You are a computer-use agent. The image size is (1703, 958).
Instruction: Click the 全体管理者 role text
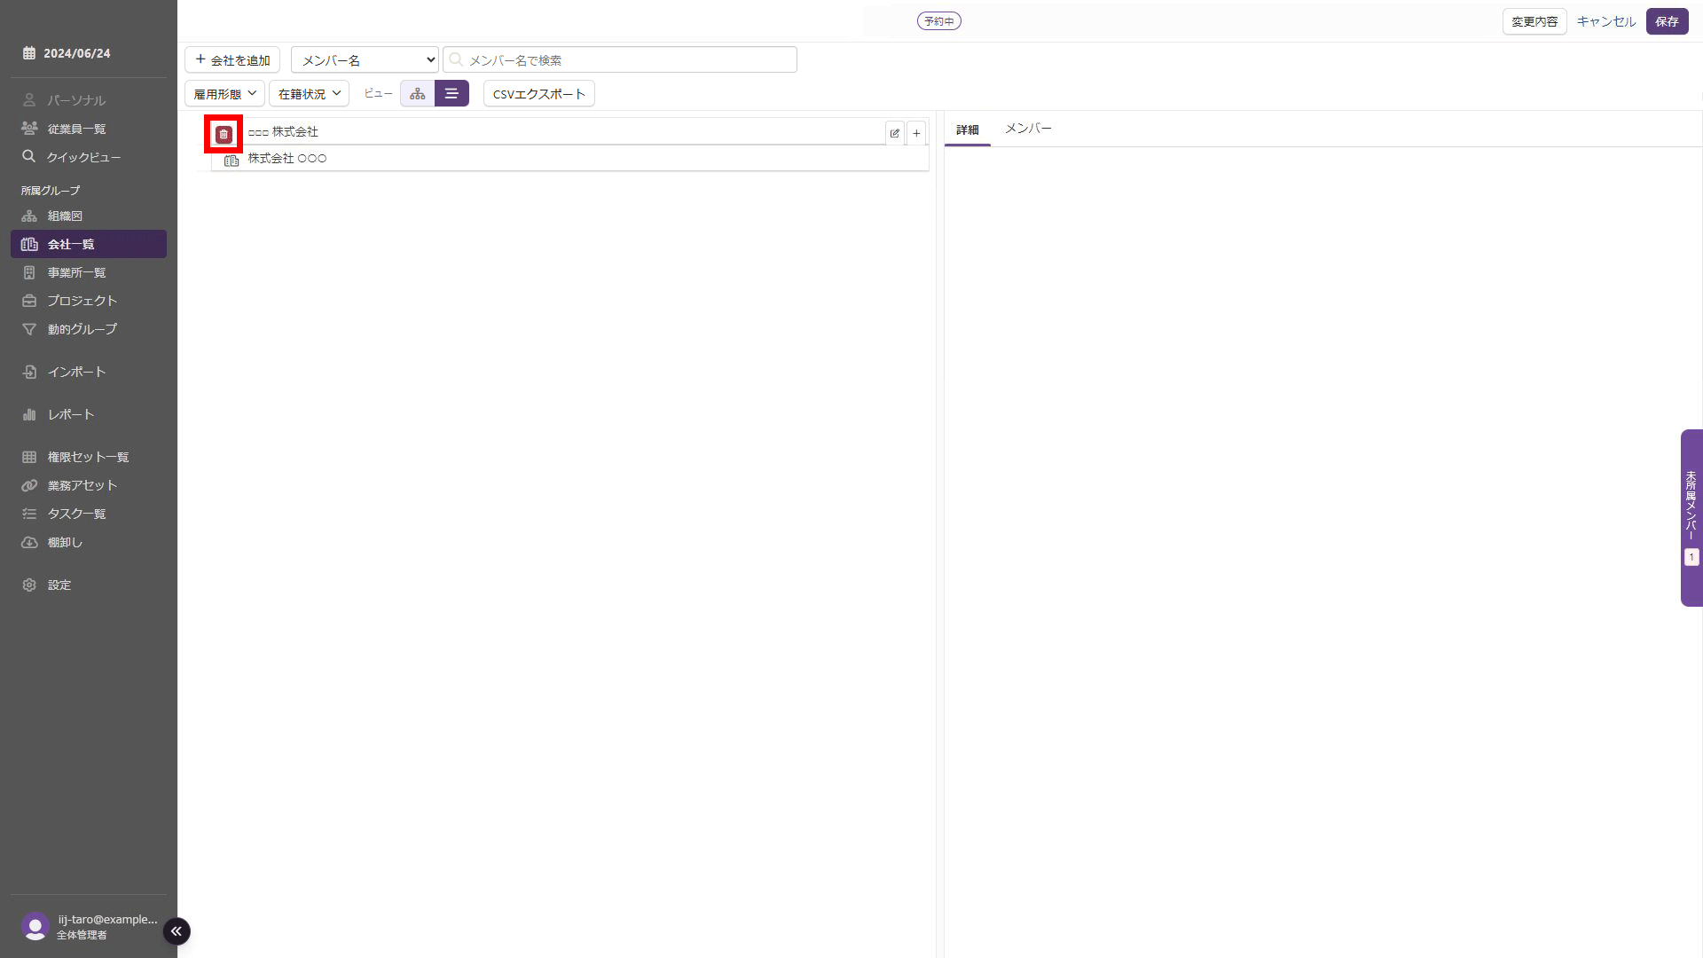pyautogui.click(x=82, y=935)
